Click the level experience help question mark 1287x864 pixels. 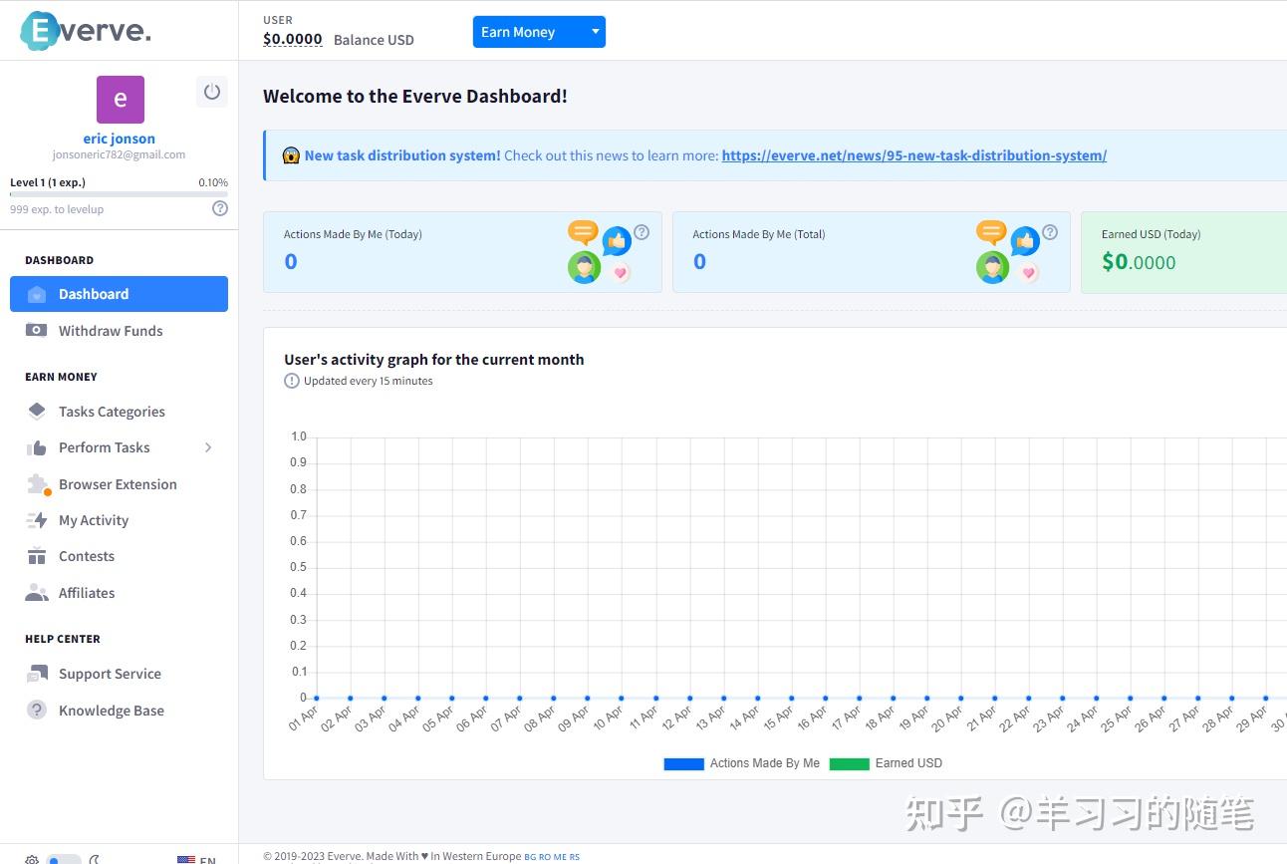pyautogui.click(x=219, y=208)
